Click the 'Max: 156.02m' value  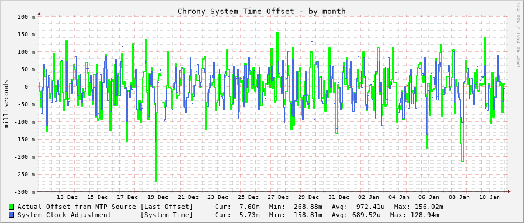click(419, 207)
